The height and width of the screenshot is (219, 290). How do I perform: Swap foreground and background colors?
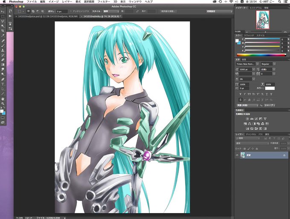(x=4, y=108)
